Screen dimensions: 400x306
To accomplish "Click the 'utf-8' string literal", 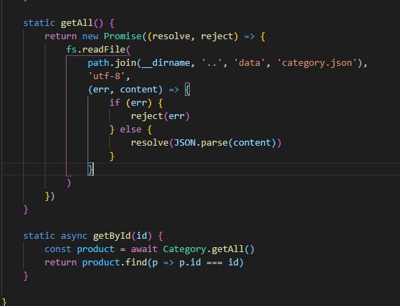I will (x=106, y=76).
